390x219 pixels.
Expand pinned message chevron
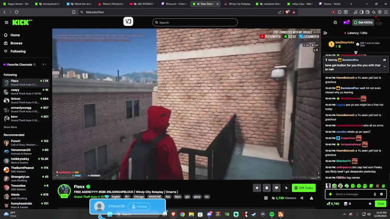click(385, 66)
